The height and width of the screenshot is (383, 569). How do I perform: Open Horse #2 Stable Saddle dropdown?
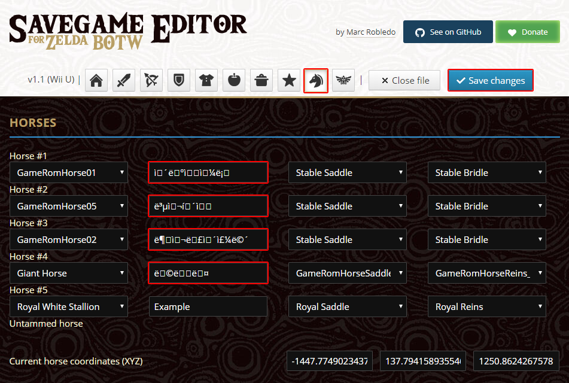[347, 206]
